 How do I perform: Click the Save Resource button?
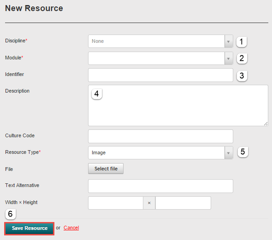30,228
